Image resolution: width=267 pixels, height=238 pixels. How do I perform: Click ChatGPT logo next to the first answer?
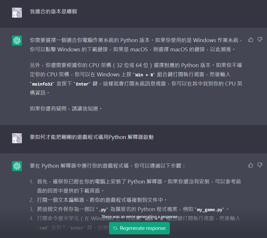click(x=17, y=41)
